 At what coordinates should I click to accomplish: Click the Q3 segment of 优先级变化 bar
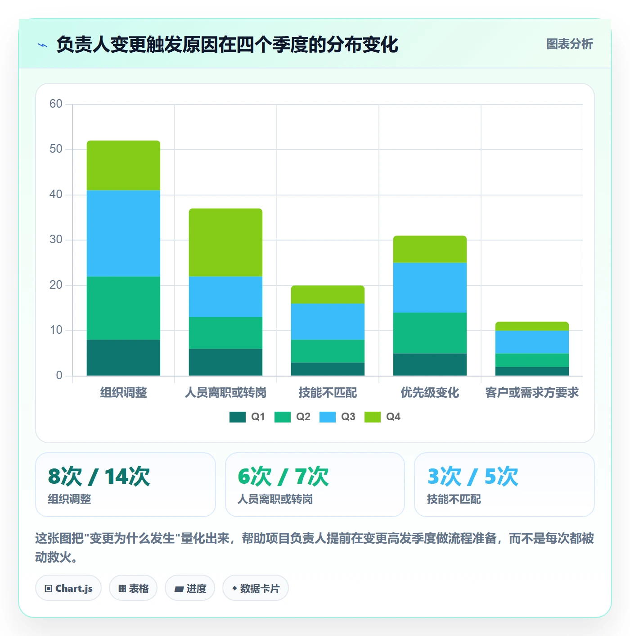tap(430, 288)
